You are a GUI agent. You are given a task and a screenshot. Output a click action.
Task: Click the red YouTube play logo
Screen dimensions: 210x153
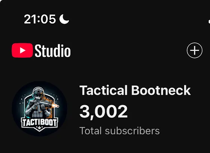pyautogui.click(x=22, y=51)
